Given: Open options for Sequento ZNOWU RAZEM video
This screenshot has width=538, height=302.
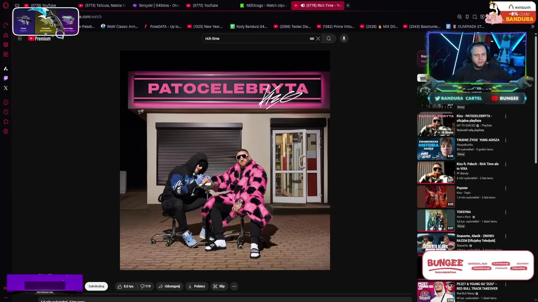Looking at the screenshot, I should click(506, 236).
